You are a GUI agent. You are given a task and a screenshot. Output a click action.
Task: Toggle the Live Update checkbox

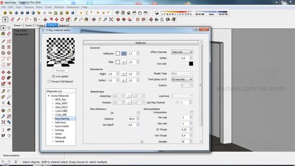53,76
